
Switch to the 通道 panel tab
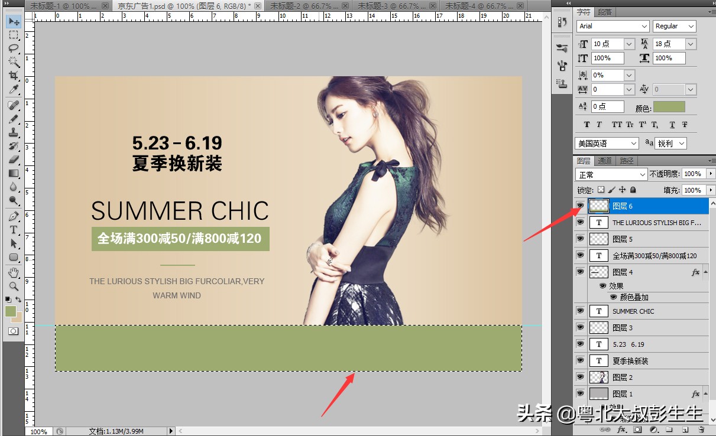point(604,160)
